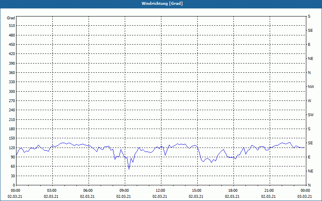Click the blue line's lowest dip after 09:00

129,169
